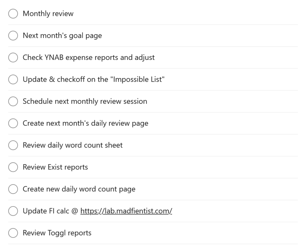Check off "Next month's goal page"
The height and width of the screenshot is (249, 304).
click(13, 35)
